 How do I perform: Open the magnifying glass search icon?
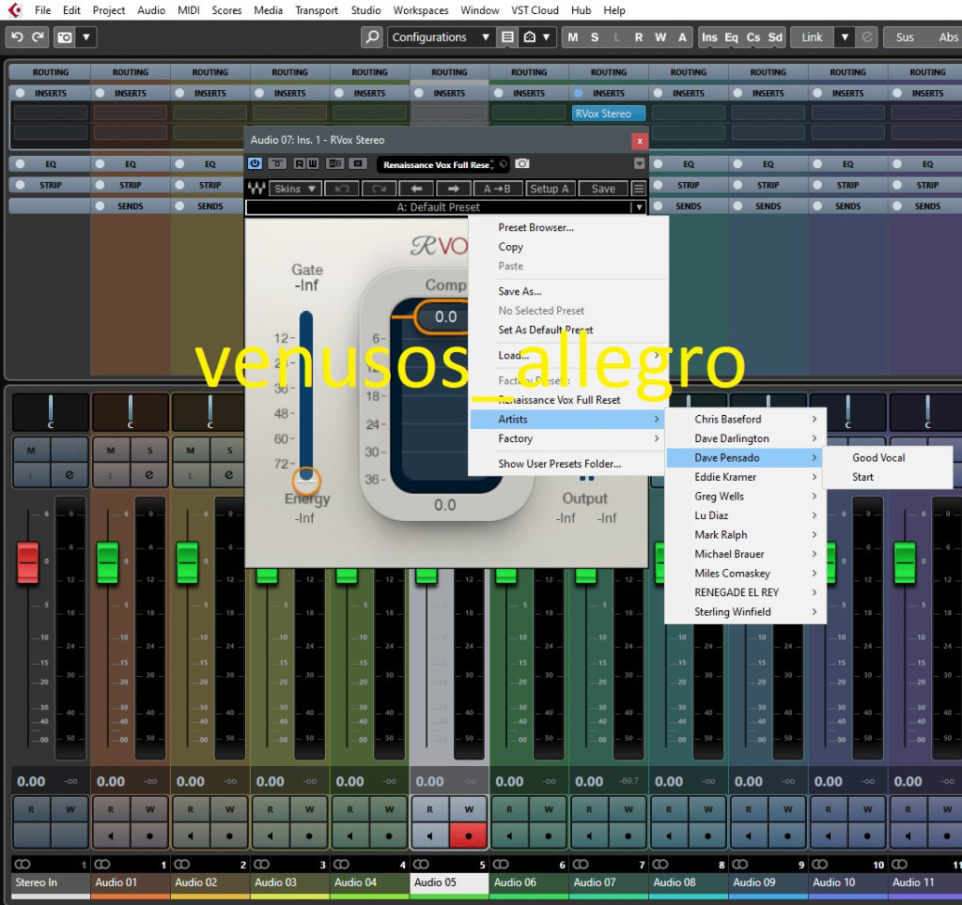(x=372, y=37)
